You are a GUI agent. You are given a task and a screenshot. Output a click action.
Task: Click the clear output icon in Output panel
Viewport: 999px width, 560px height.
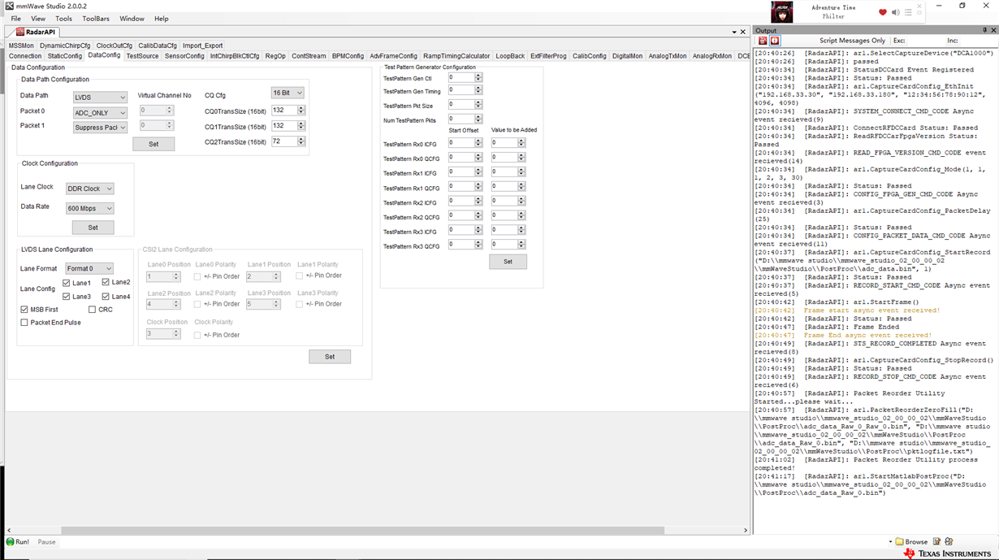coord(762,41)
